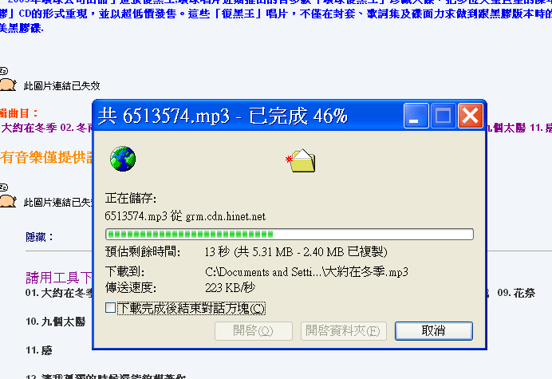The width and height of the screenshot is (552, 379).
Task: Click the 隱藏 hidden section label
Action: [x=39, y=237]
